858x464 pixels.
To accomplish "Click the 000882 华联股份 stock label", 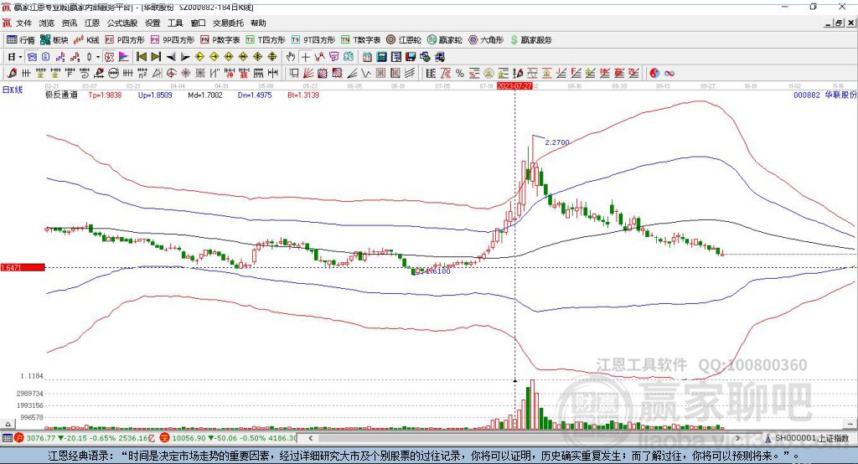I will pyautogui.click(x=824, y=95).
